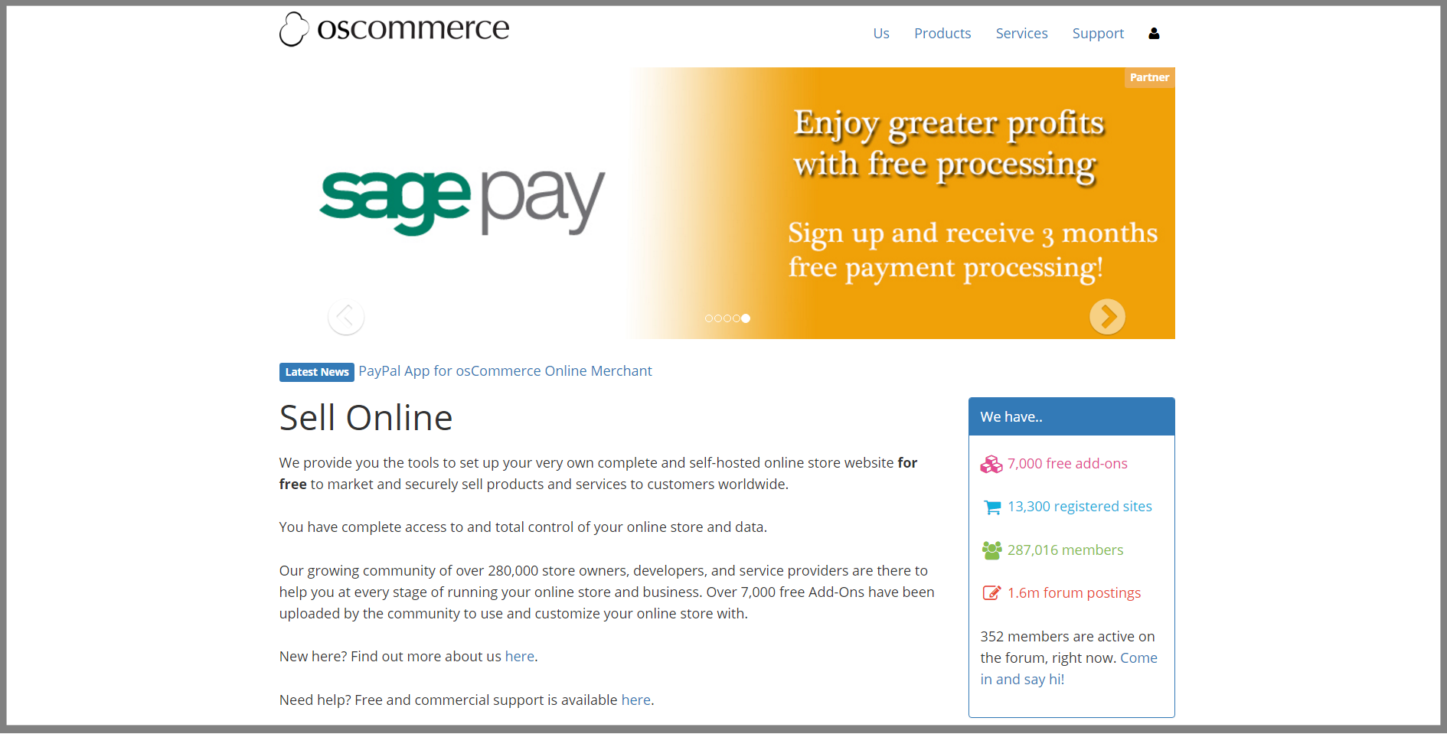
Task: Open the 13,300 registered sites link
Action: pyautogui.click(x=1080, y=507)
